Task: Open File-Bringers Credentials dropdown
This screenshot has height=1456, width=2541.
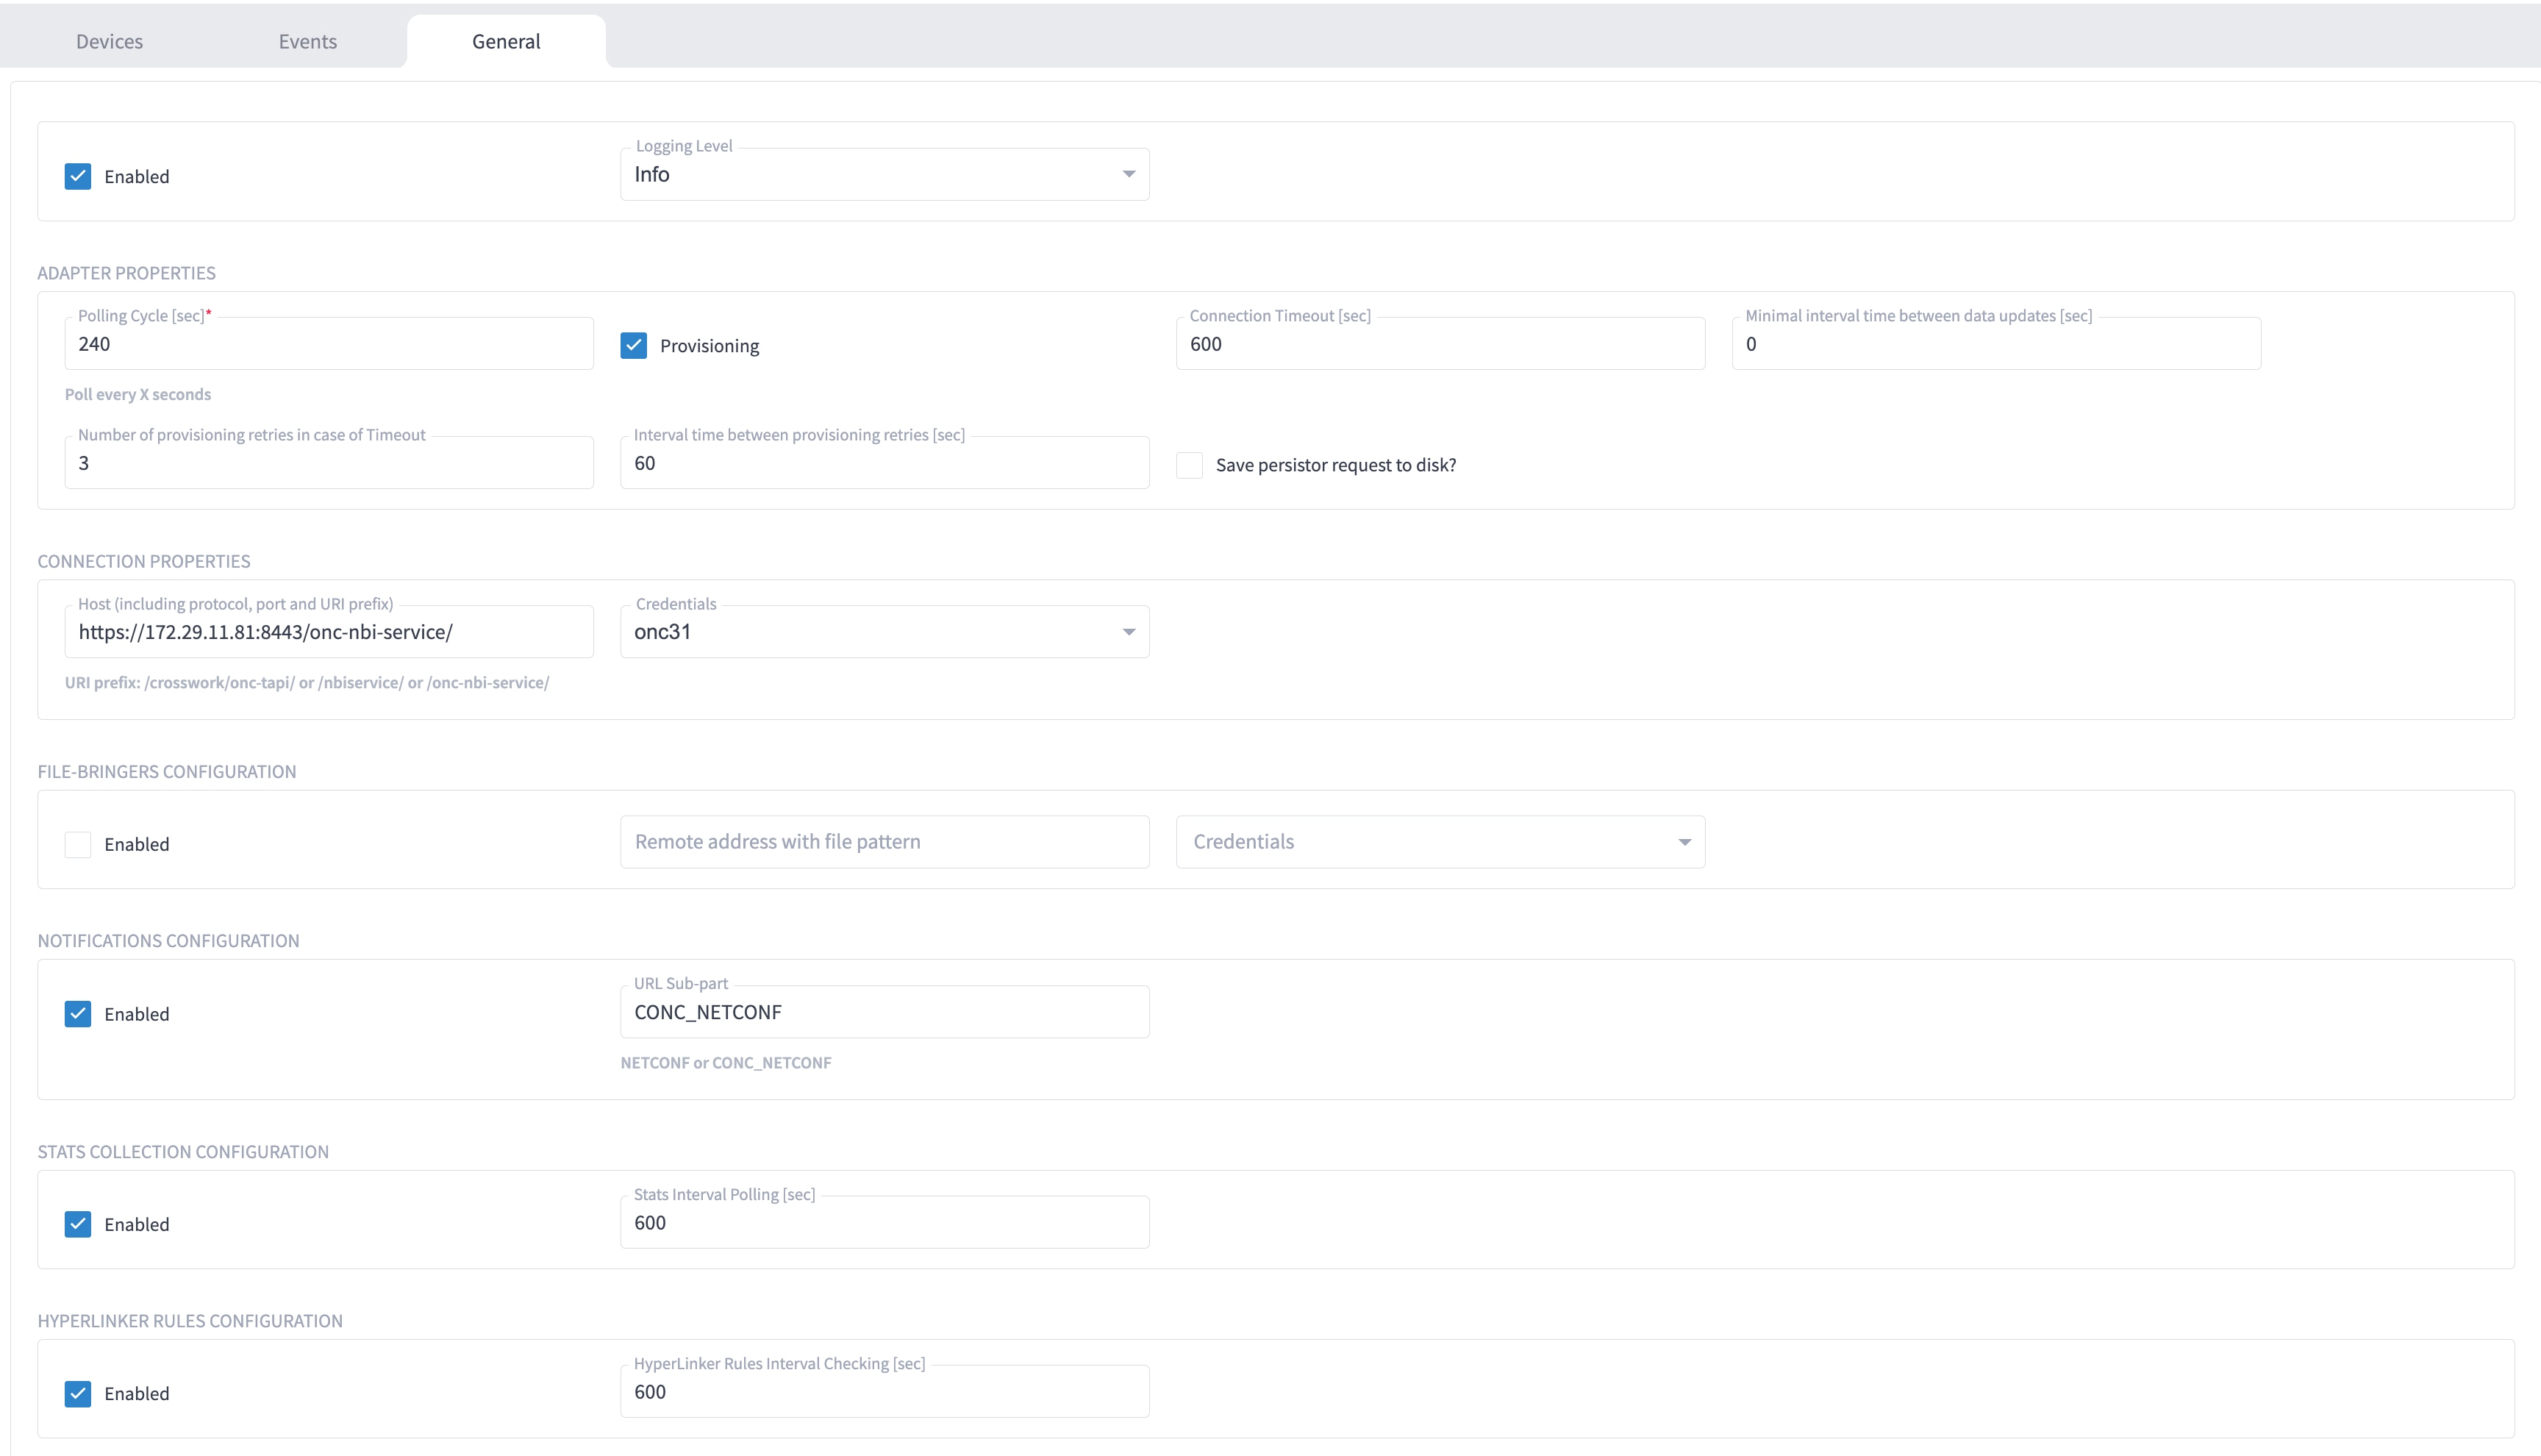Action: [1440, 842]
